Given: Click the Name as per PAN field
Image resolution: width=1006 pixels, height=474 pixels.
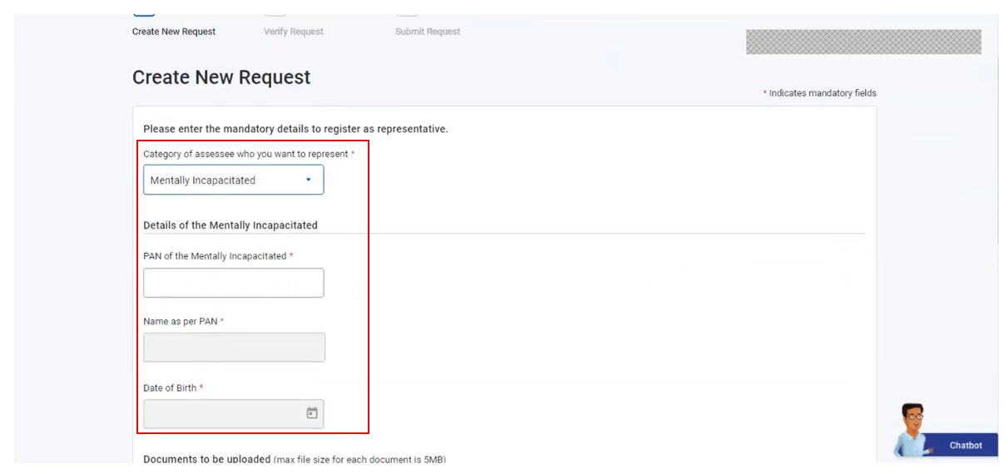Looking at the screenshot, I should click(x=234, y=348).
